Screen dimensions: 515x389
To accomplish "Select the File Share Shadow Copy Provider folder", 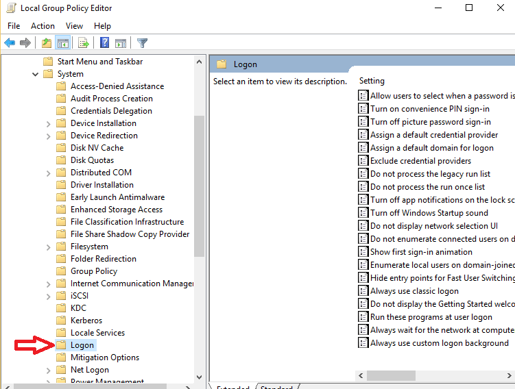I will (x=130, y=234).
